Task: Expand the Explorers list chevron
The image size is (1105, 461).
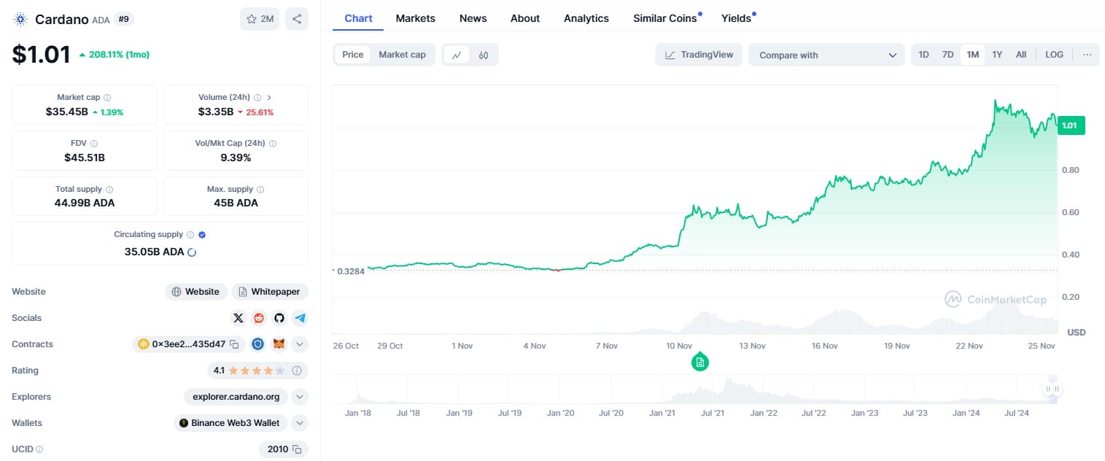Action: [300, 397]
